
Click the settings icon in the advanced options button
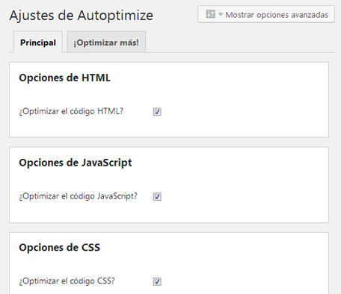coord(210,14)
